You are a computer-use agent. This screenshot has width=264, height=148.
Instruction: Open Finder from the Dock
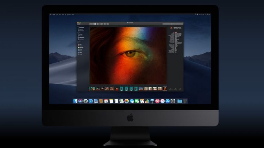click(75, 101)
